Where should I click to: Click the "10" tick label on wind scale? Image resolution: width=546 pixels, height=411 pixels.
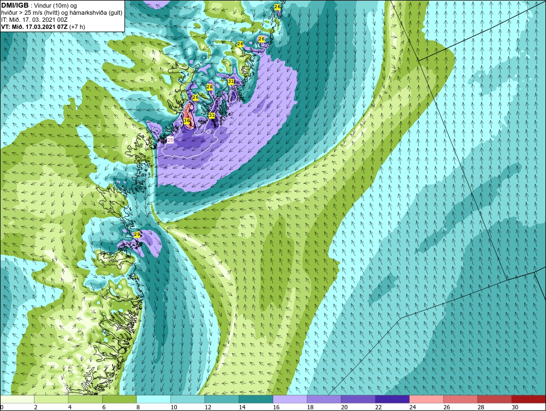[174, 407]
